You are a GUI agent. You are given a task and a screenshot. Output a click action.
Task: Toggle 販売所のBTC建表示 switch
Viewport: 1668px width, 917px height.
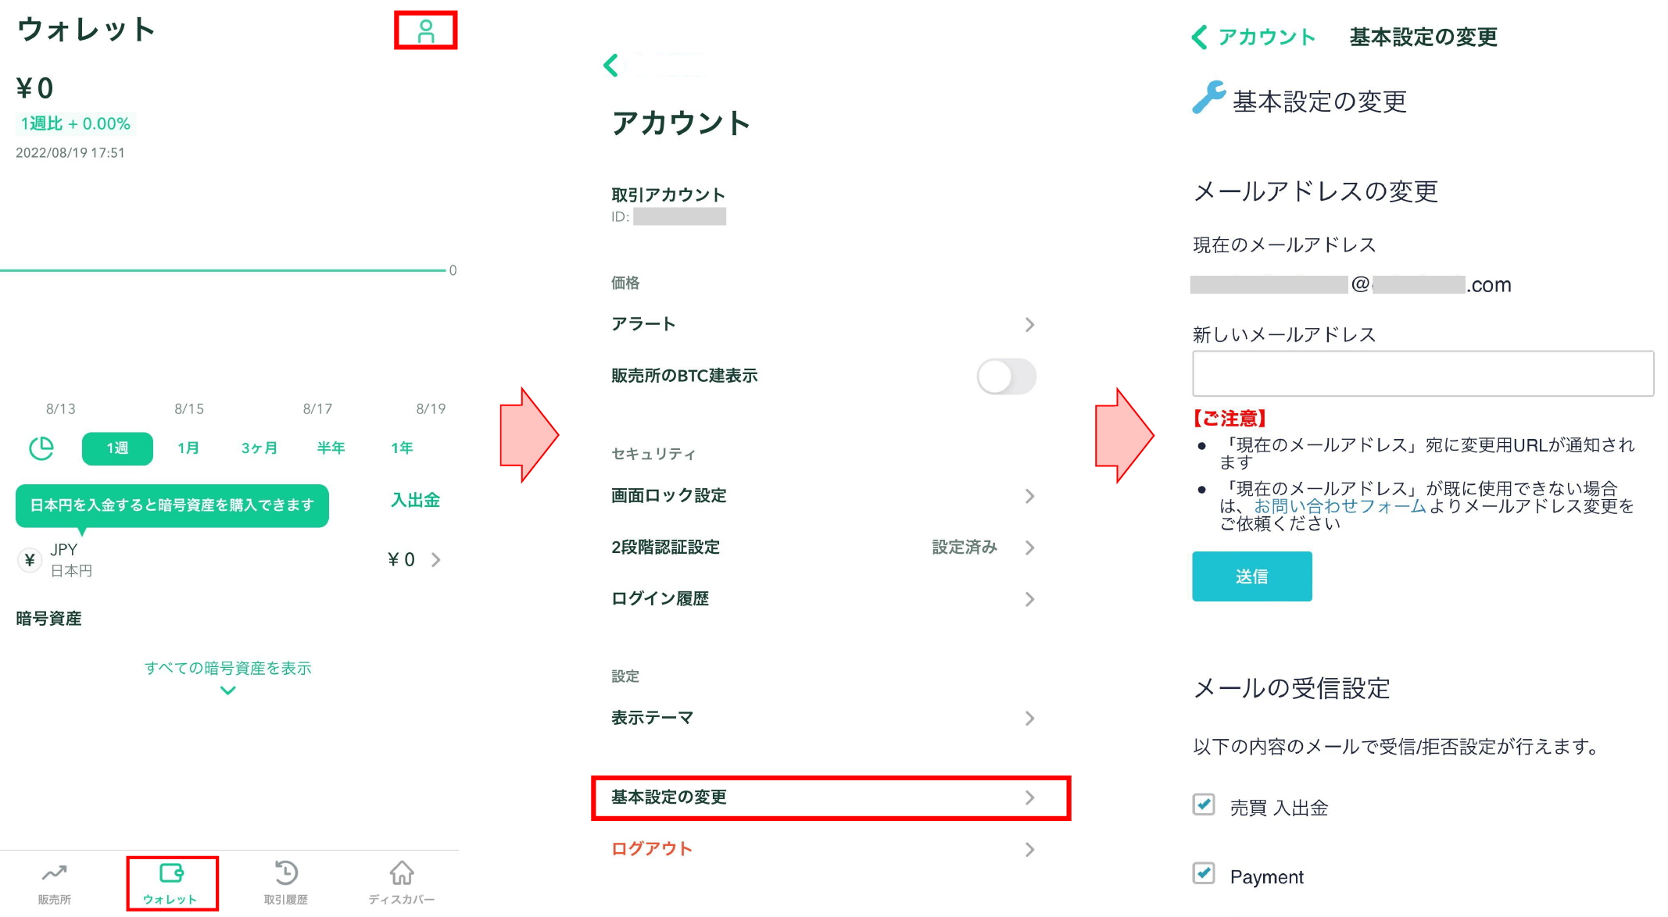pyautogui.click(x=1006, y=376)
